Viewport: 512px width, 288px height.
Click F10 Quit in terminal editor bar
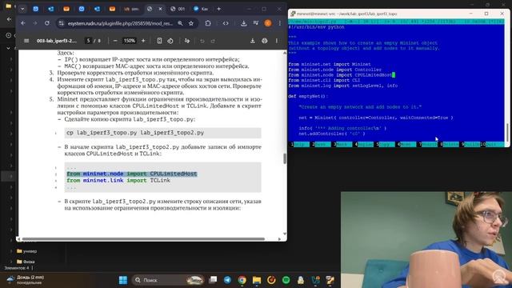click(493, 144)
